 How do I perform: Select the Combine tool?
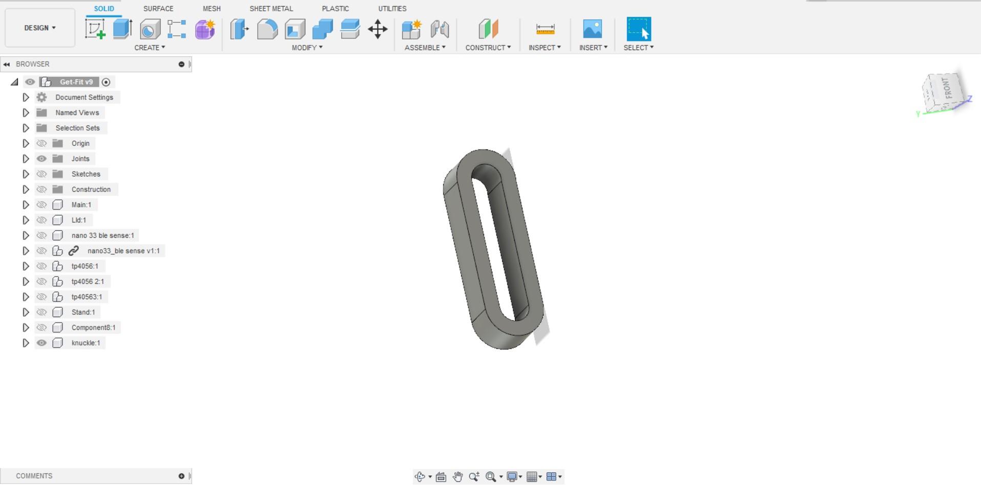[x=323, y=29]
